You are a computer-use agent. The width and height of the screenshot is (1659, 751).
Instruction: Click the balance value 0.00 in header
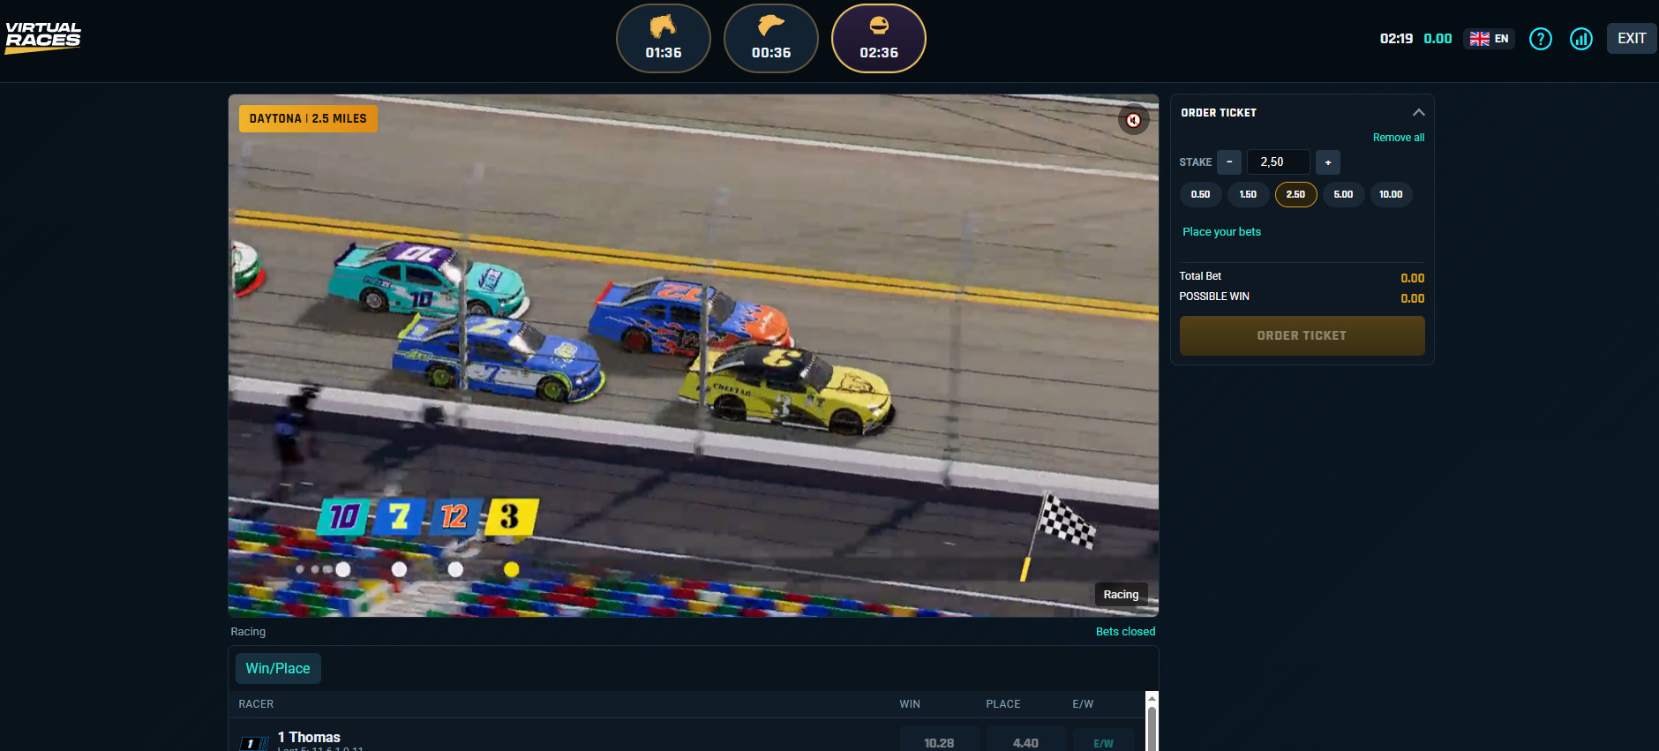(x=1438, y=39)
